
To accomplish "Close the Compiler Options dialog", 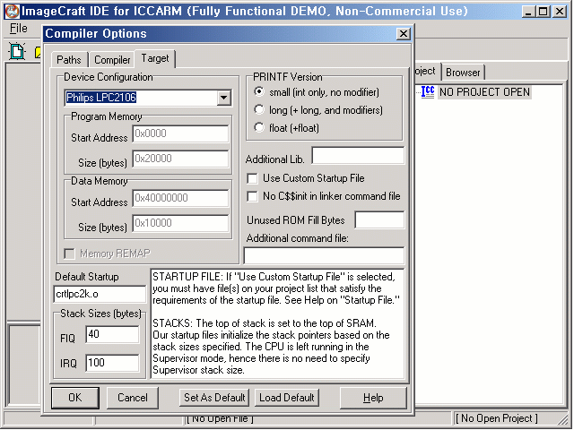I will pos(403,34).
